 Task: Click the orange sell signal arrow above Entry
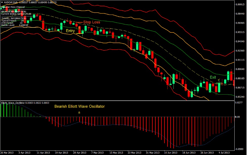79,27
